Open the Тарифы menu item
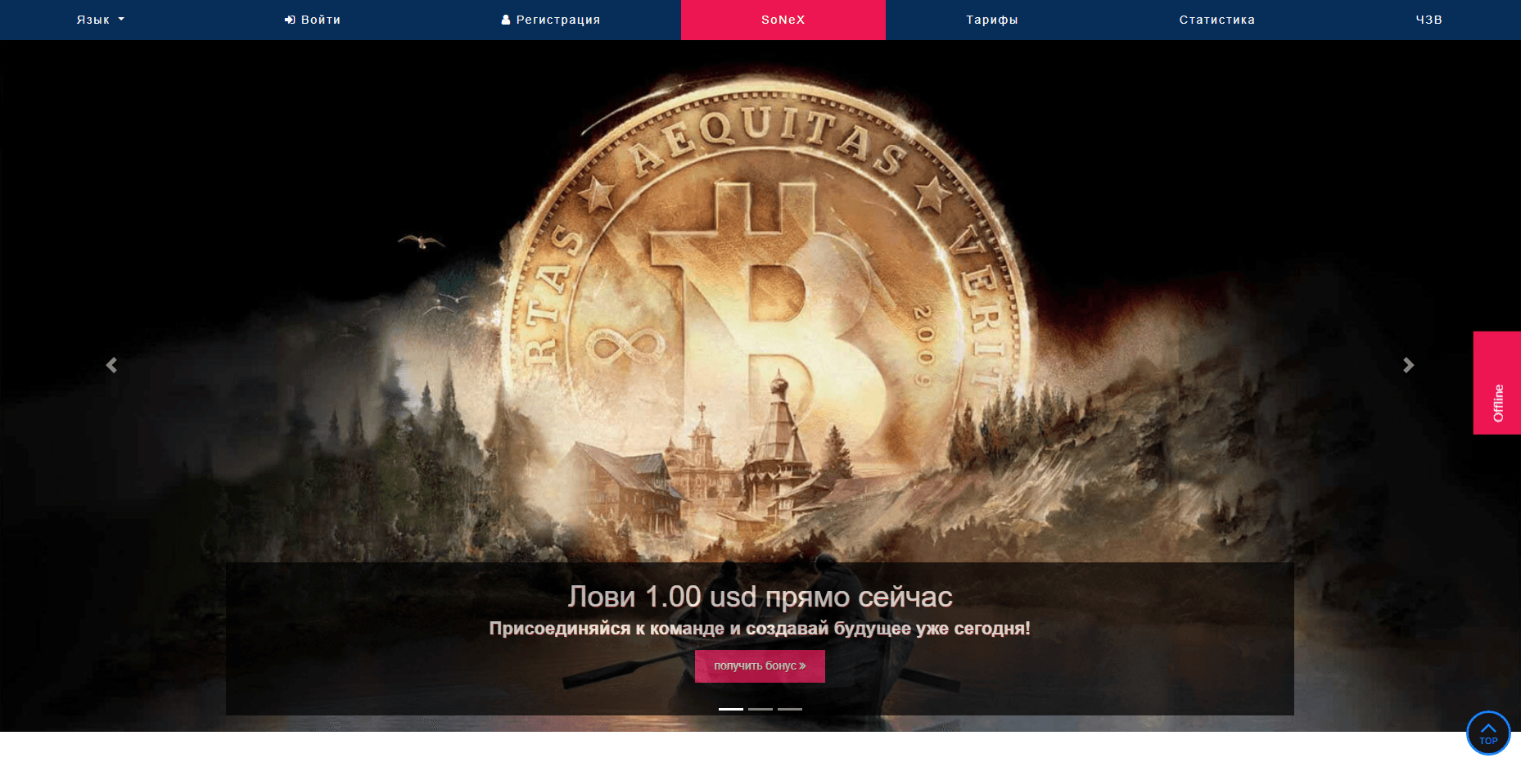 pos(992,20)
